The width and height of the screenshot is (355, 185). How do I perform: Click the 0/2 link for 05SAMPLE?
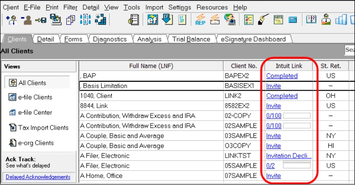coord(270,166)
